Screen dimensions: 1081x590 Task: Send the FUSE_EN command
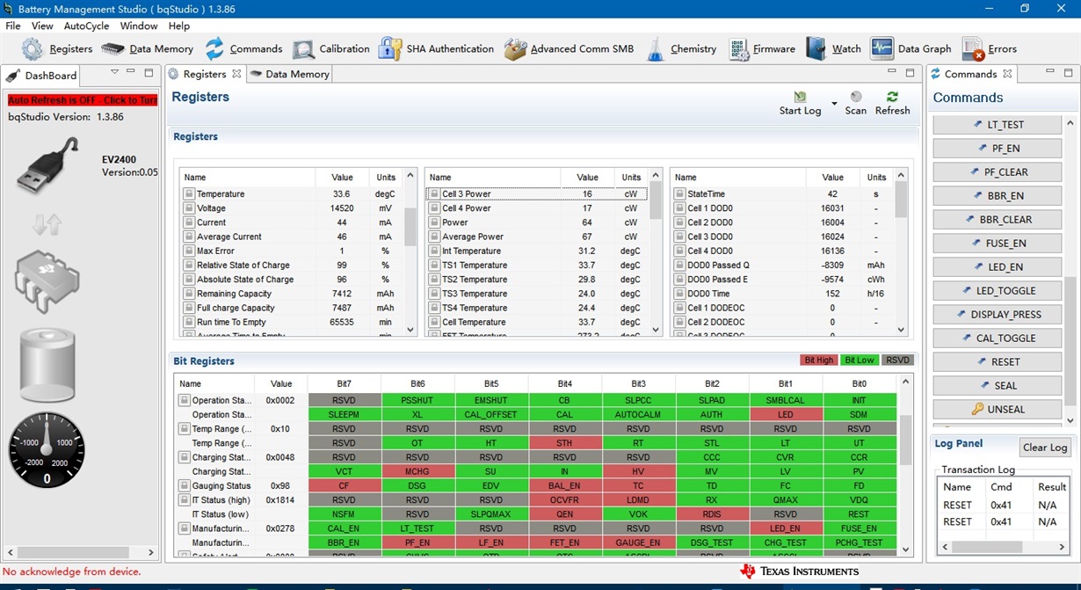tap(997, 244)
